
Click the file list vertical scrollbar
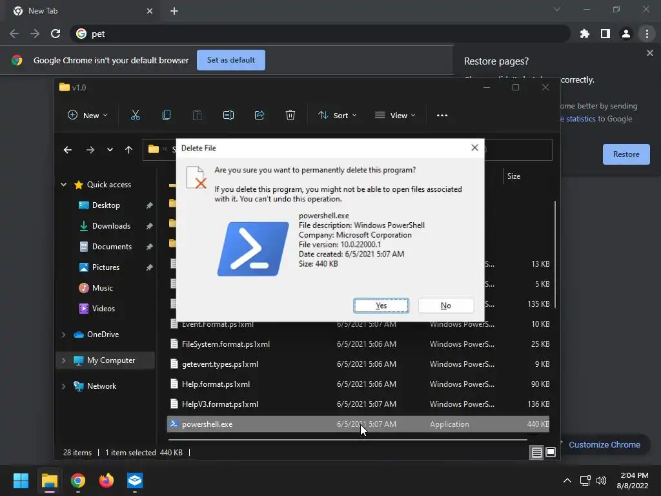[x=554, y=254]
